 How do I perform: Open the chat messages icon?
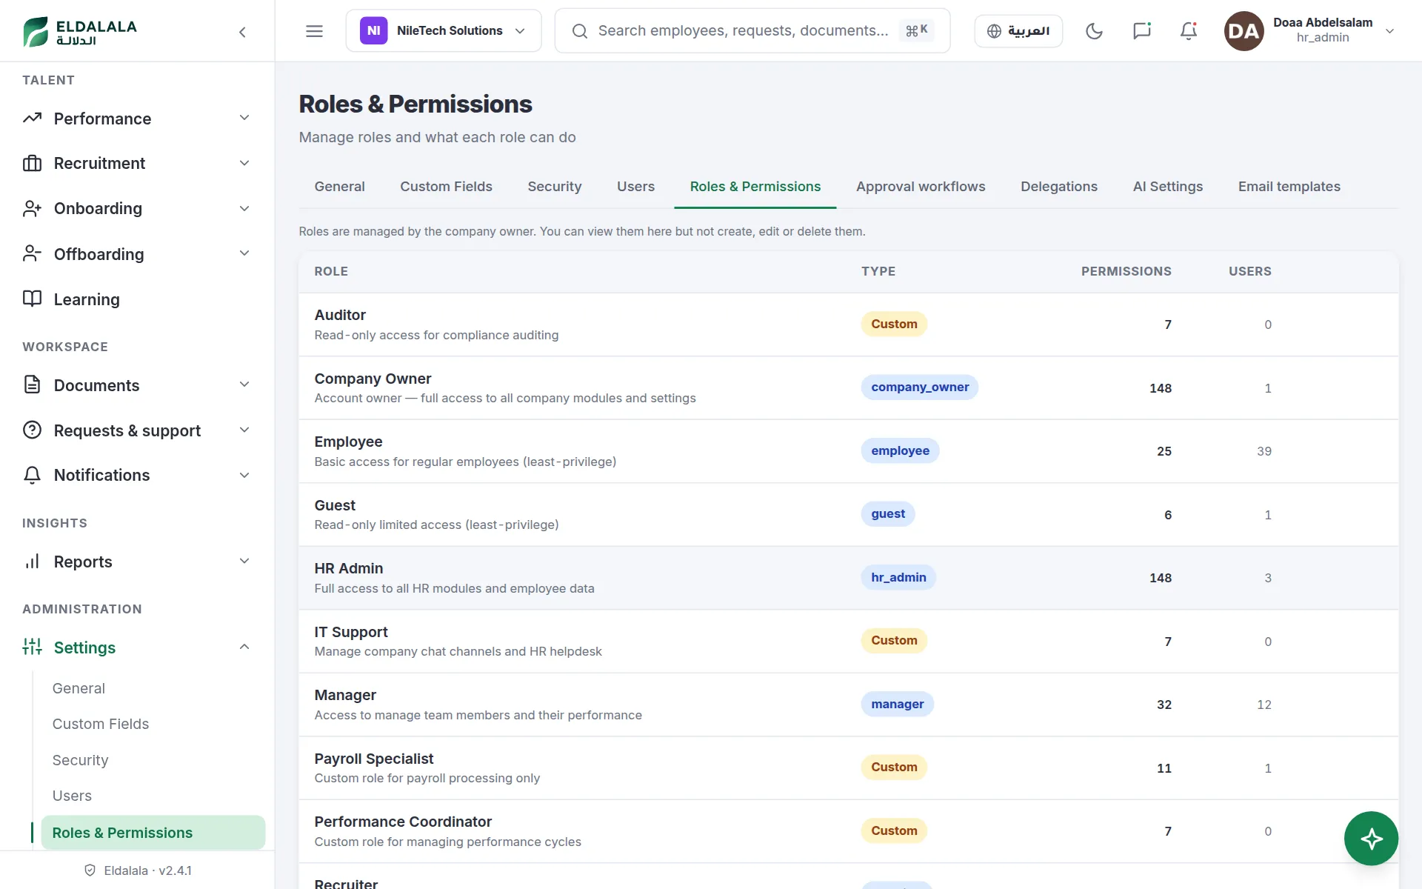click(1141, 31)
